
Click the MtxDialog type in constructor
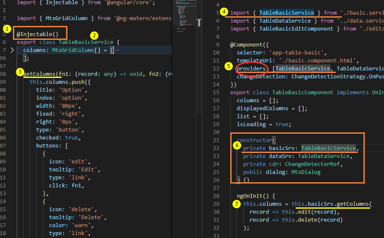click(306, 172)
